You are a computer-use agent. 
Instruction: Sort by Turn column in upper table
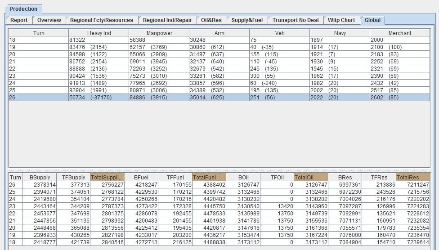(x=39, y=33)
